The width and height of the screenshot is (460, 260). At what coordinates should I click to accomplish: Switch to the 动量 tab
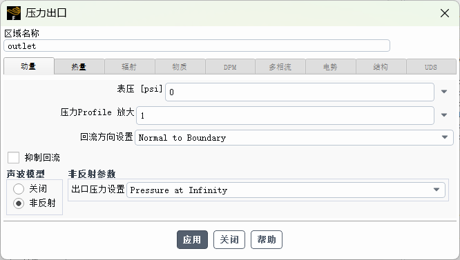pos(29,66)
